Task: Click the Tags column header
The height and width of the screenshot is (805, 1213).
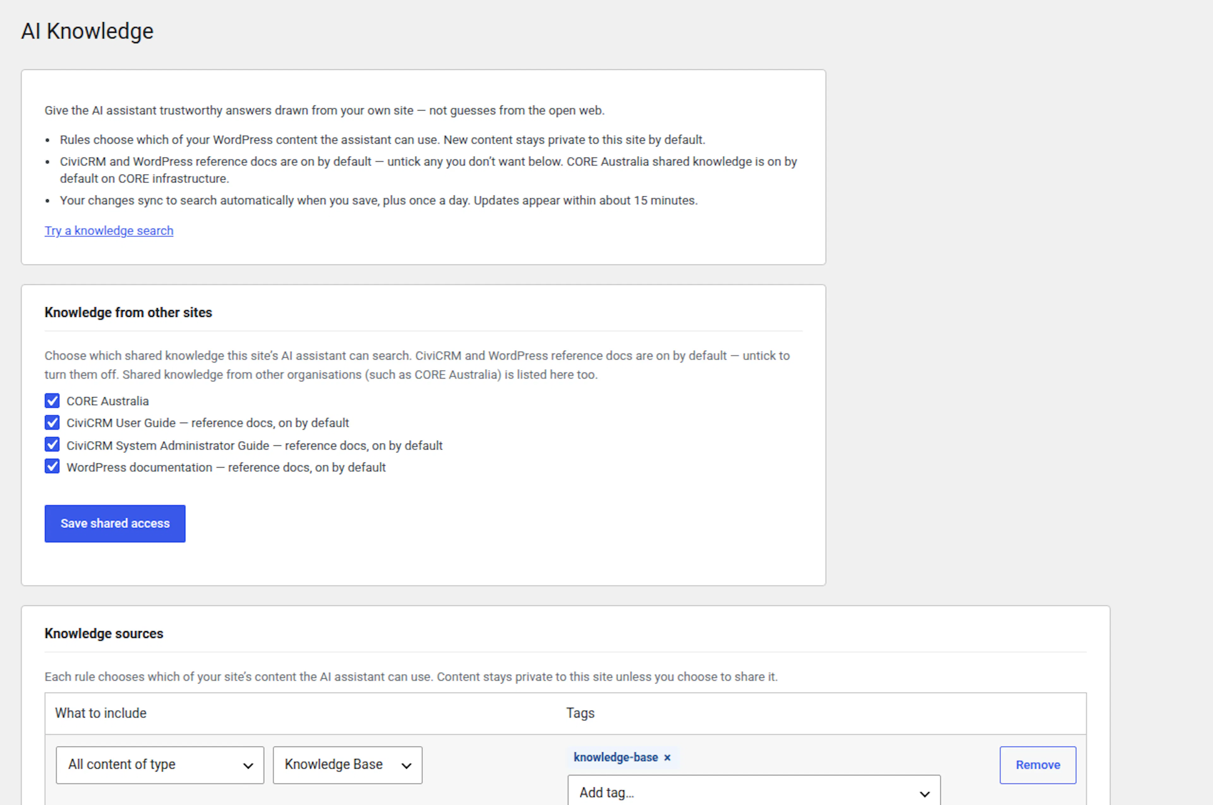Action: pos(581,713)
